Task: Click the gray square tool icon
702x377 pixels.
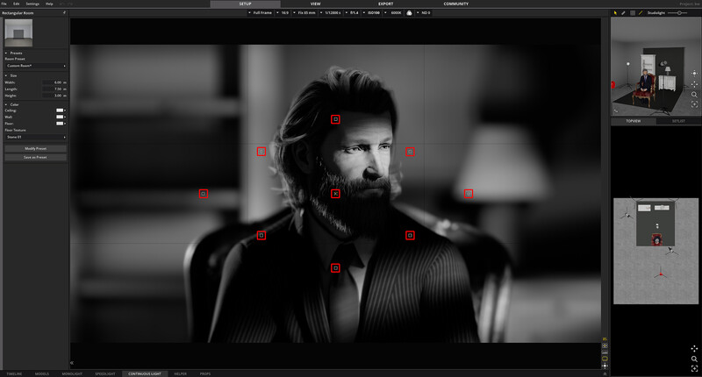Action: pyautogui.click(x=632, y=13)
